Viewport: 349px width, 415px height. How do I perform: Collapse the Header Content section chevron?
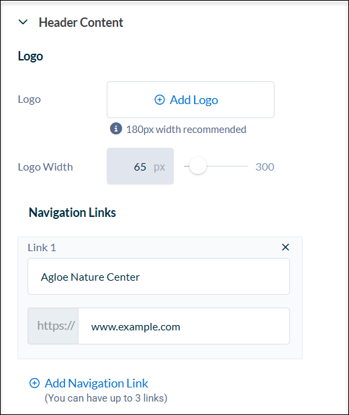coord(23,22)
